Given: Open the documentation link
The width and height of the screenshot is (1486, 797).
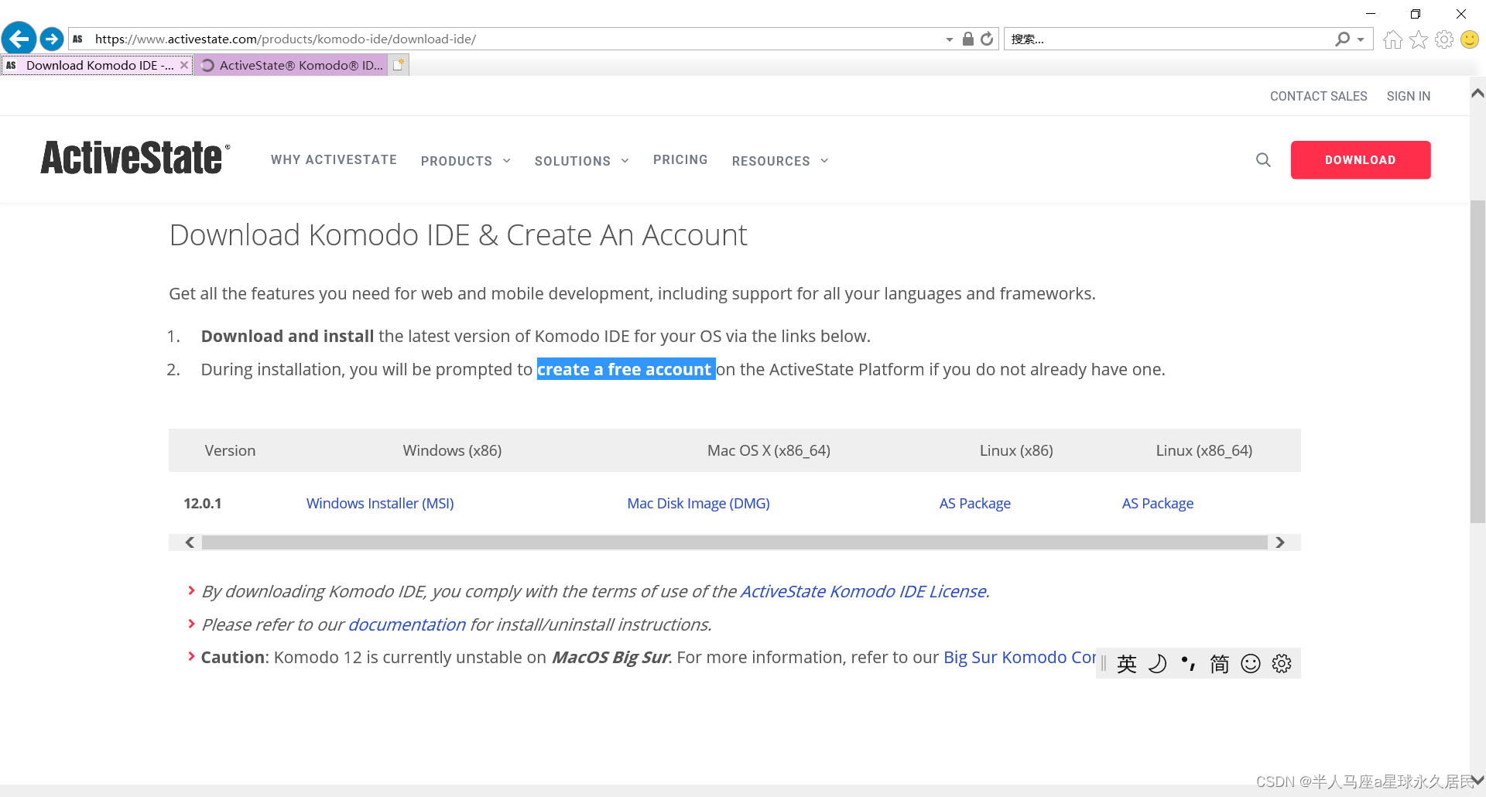Looking at the screenshot, I should 406,625.
